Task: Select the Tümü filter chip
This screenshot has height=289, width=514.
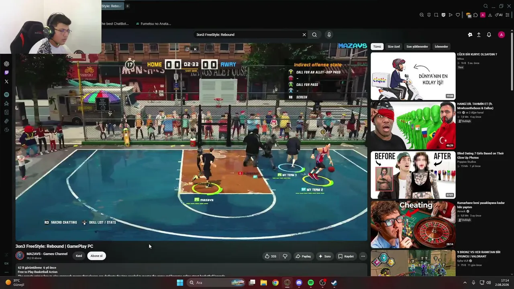Action: pos(377,47)
